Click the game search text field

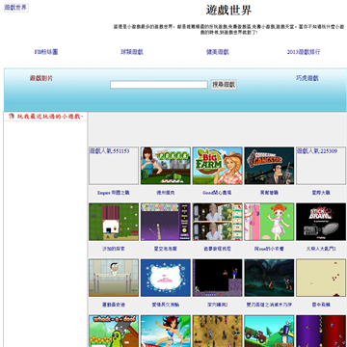159,85
